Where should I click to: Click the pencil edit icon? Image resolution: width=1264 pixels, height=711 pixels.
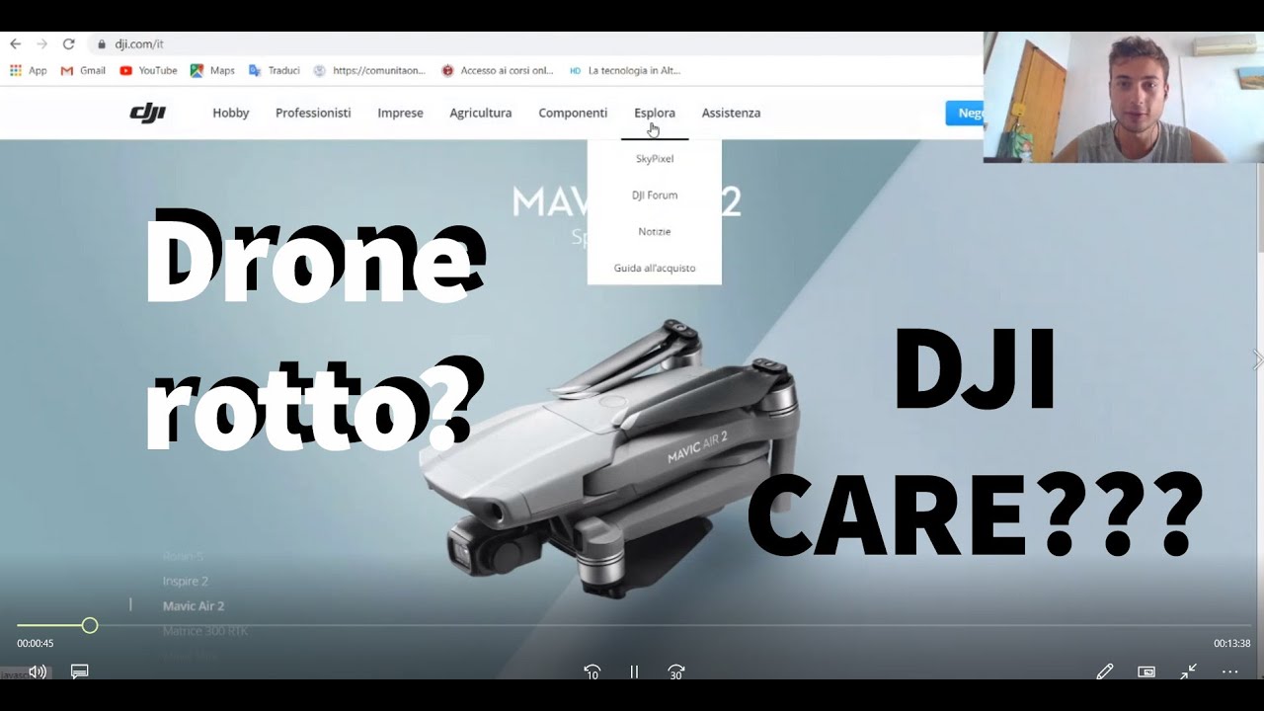coord(1105,671)
